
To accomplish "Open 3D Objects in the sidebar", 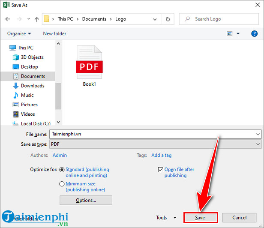I will (x=32, y=57).
